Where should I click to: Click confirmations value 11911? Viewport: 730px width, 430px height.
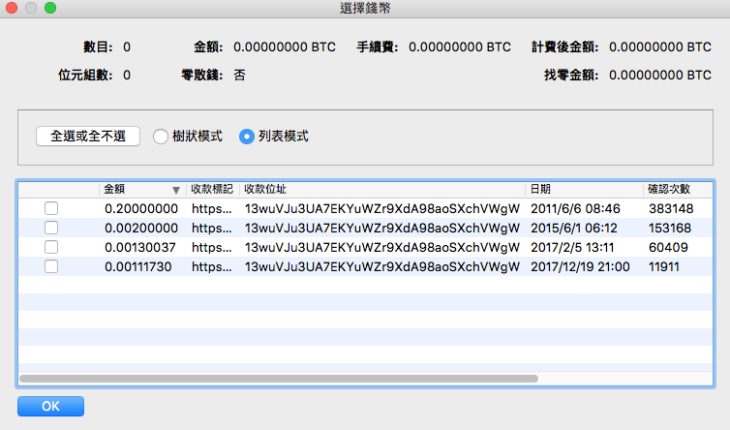(664, 267)
